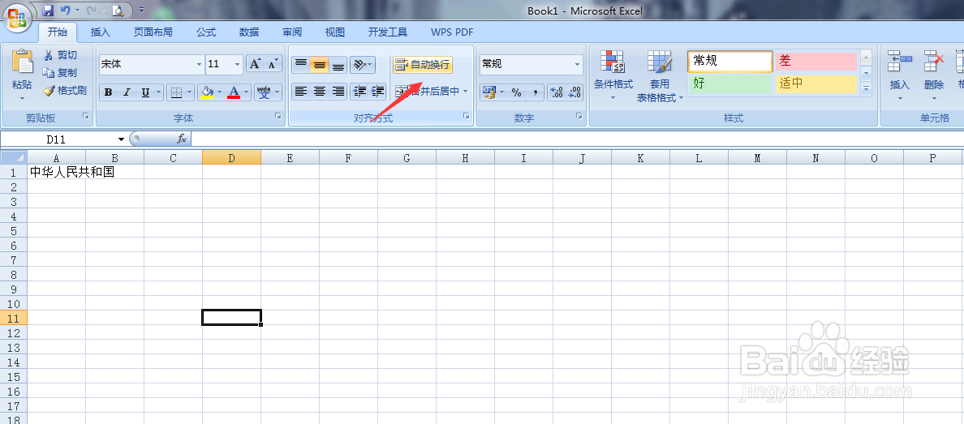The image size is (964, 424).
Task: Align text left
Action: tap(300, 92)
